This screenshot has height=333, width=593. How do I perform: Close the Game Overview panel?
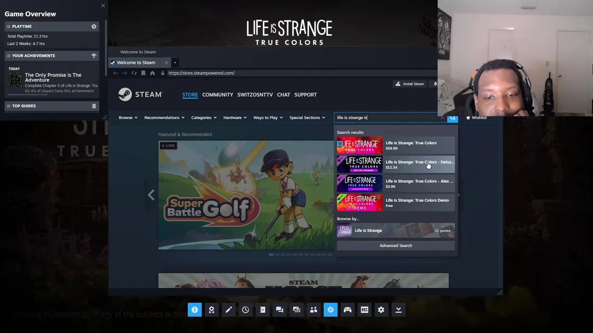tap(103, 6)
